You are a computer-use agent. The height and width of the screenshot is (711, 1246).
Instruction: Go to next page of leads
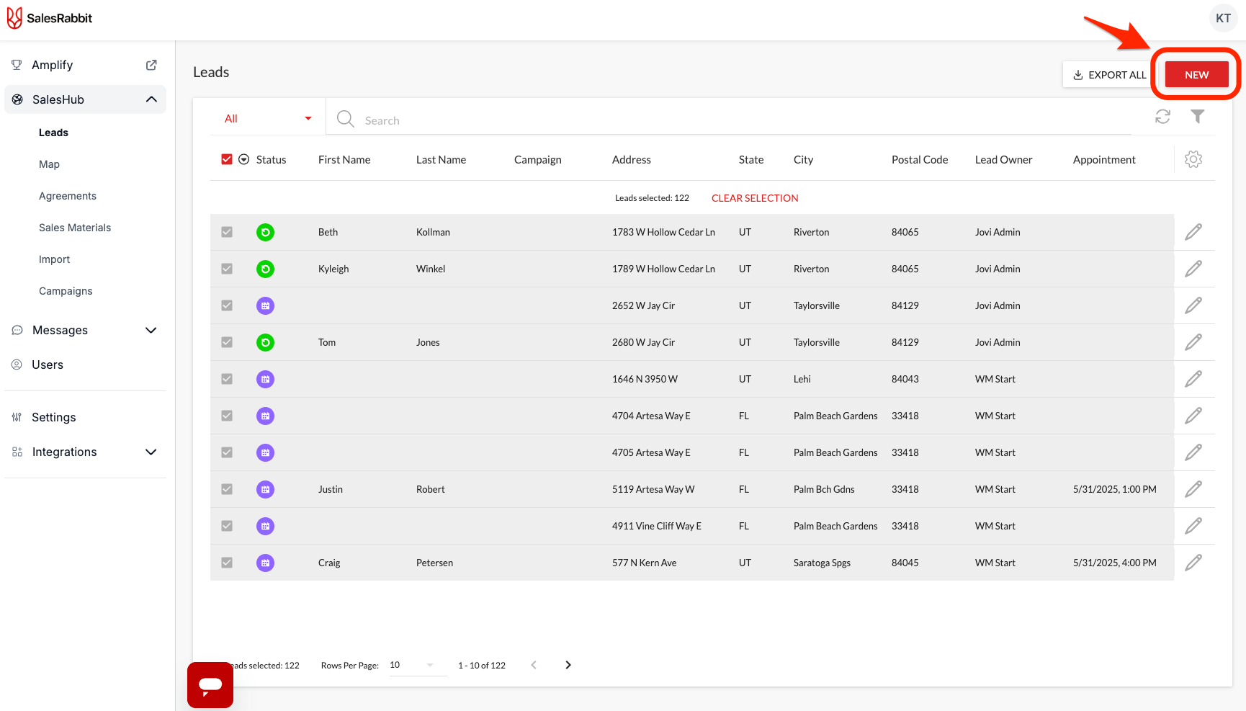point(568,665)
